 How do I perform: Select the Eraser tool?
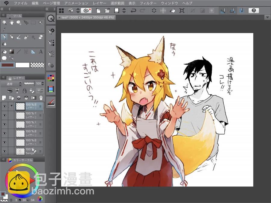[x=41, y=37]
